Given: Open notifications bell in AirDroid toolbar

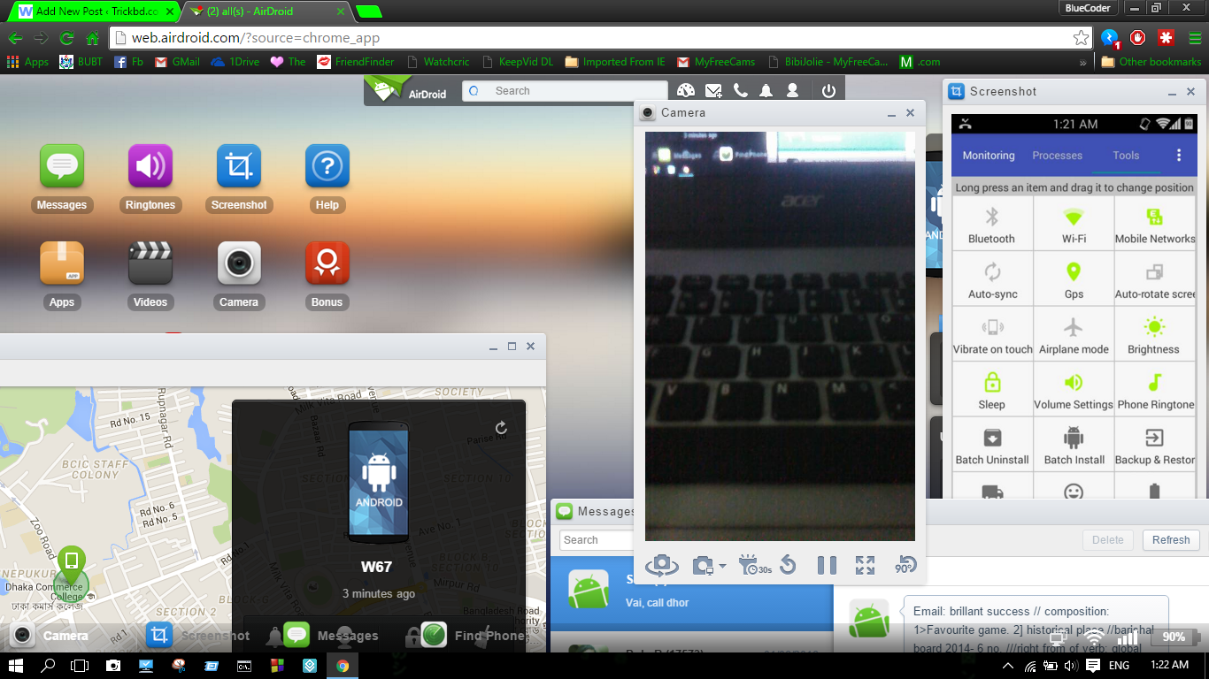Looking at the screenshot, I should point(766,91).
